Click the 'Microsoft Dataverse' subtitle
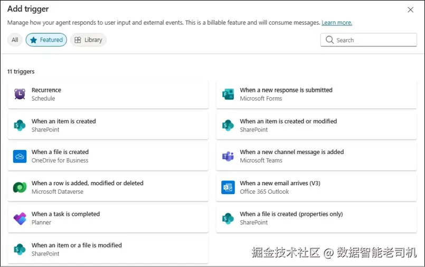 coord(58,192)
